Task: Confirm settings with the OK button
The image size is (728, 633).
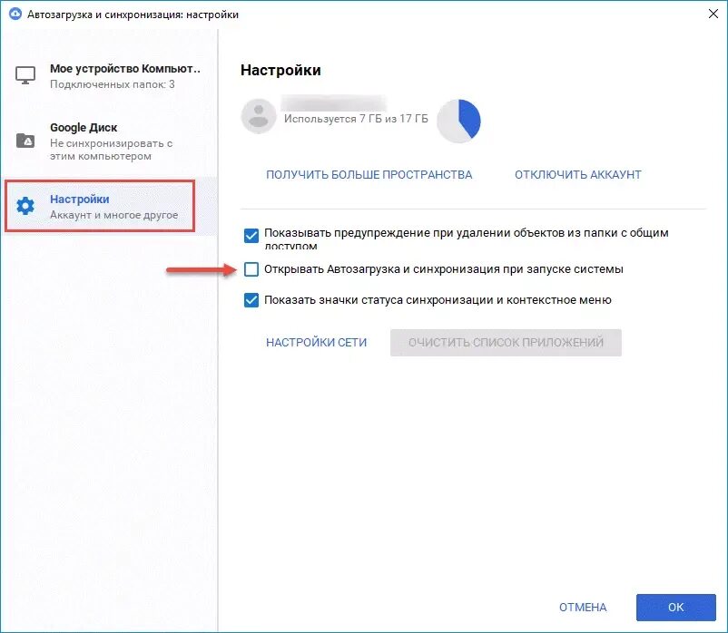Action: click(x=676, y=607)
